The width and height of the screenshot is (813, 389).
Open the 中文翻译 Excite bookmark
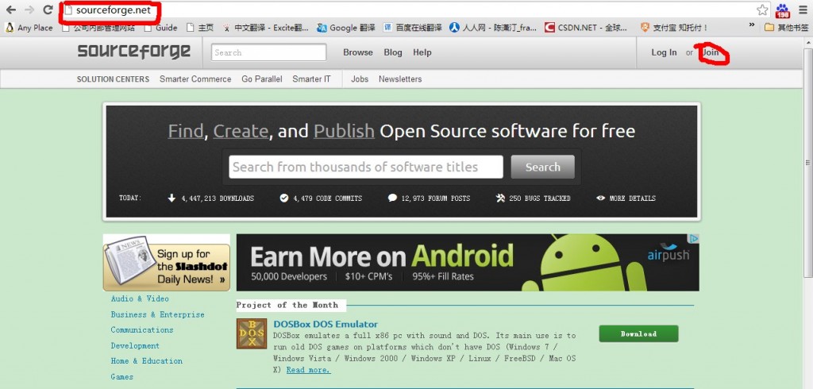coord(266,28)
